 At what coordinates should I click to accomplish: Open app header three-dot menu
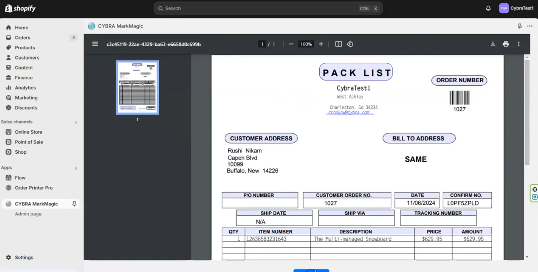pyautogui.click(x=530, y=26)
